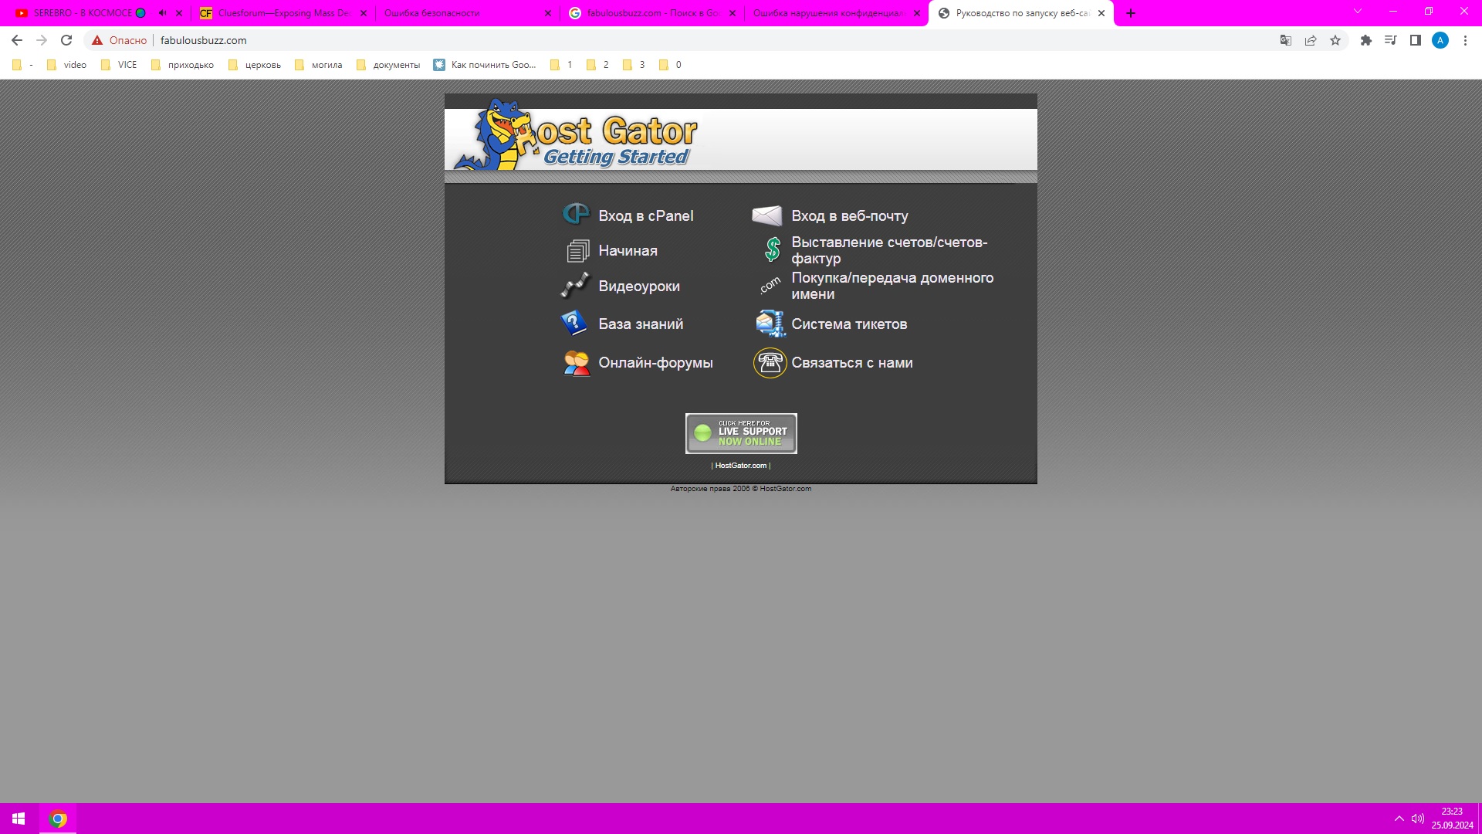Go back to previous page
The image size is (1482, 834).
point(17,40)
